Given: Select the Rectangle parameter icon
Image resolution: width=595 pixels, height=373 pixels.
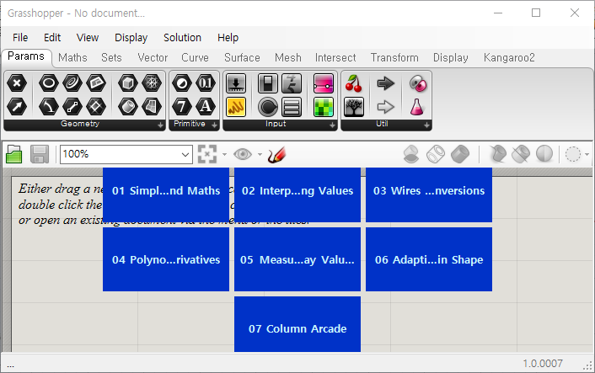Looking at the screenshot, I should [x=96, y=107].
